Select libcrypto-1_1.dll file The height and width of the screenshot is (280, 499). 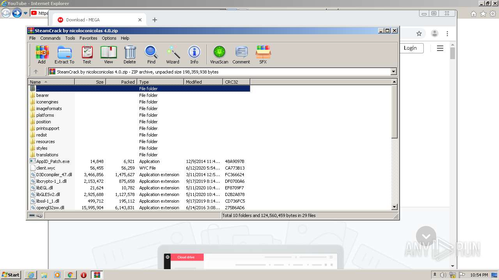51,181
